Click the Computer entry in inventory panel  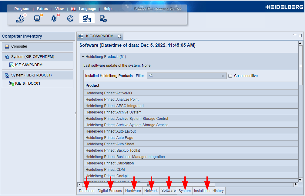pos(19,46)
